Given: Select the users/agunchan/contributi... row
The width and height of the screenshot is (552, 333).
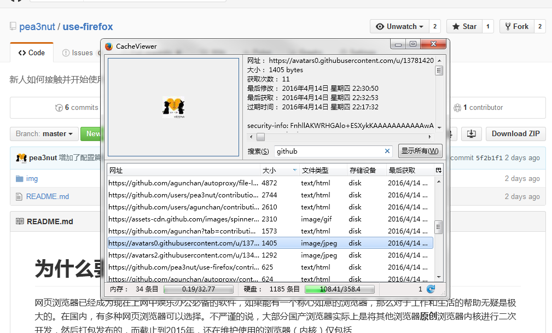Looking at the screenshot, I should (270, 207).
